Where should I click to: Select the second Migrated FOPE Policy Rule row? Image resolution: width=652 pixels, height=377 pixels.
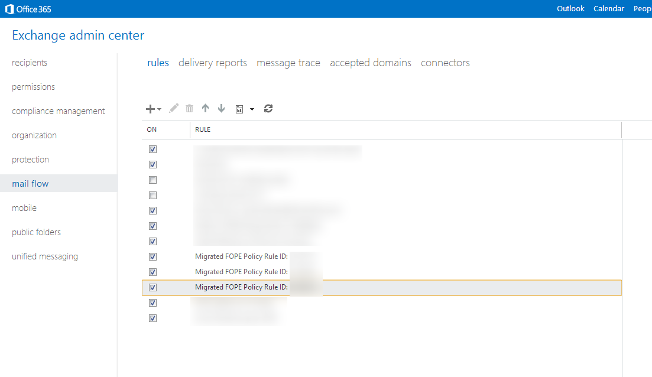pyautogui.click(x=382, y=272)
